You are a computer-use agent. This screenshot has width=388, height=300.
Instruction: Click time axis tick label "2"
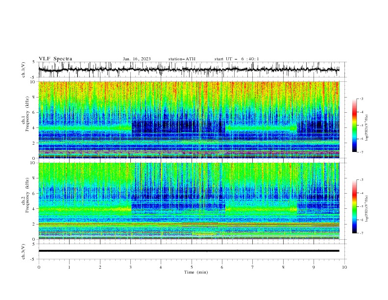[100, 267]
